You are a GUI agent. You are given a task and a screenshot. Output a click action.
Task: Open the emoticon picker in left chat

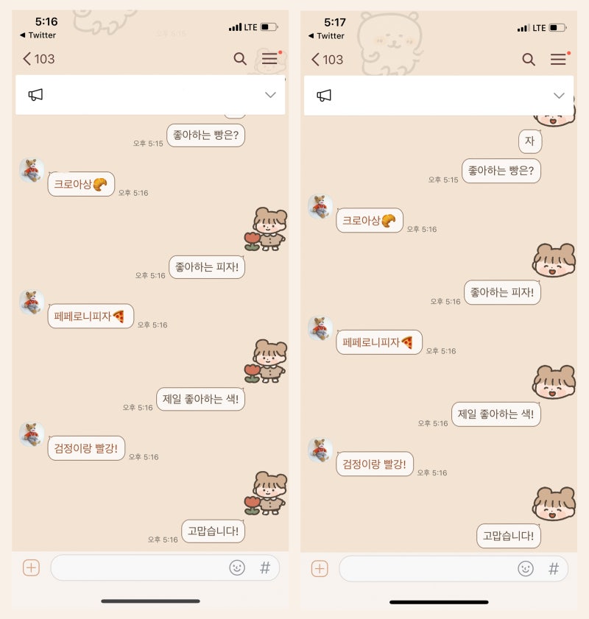coord(237,567)
